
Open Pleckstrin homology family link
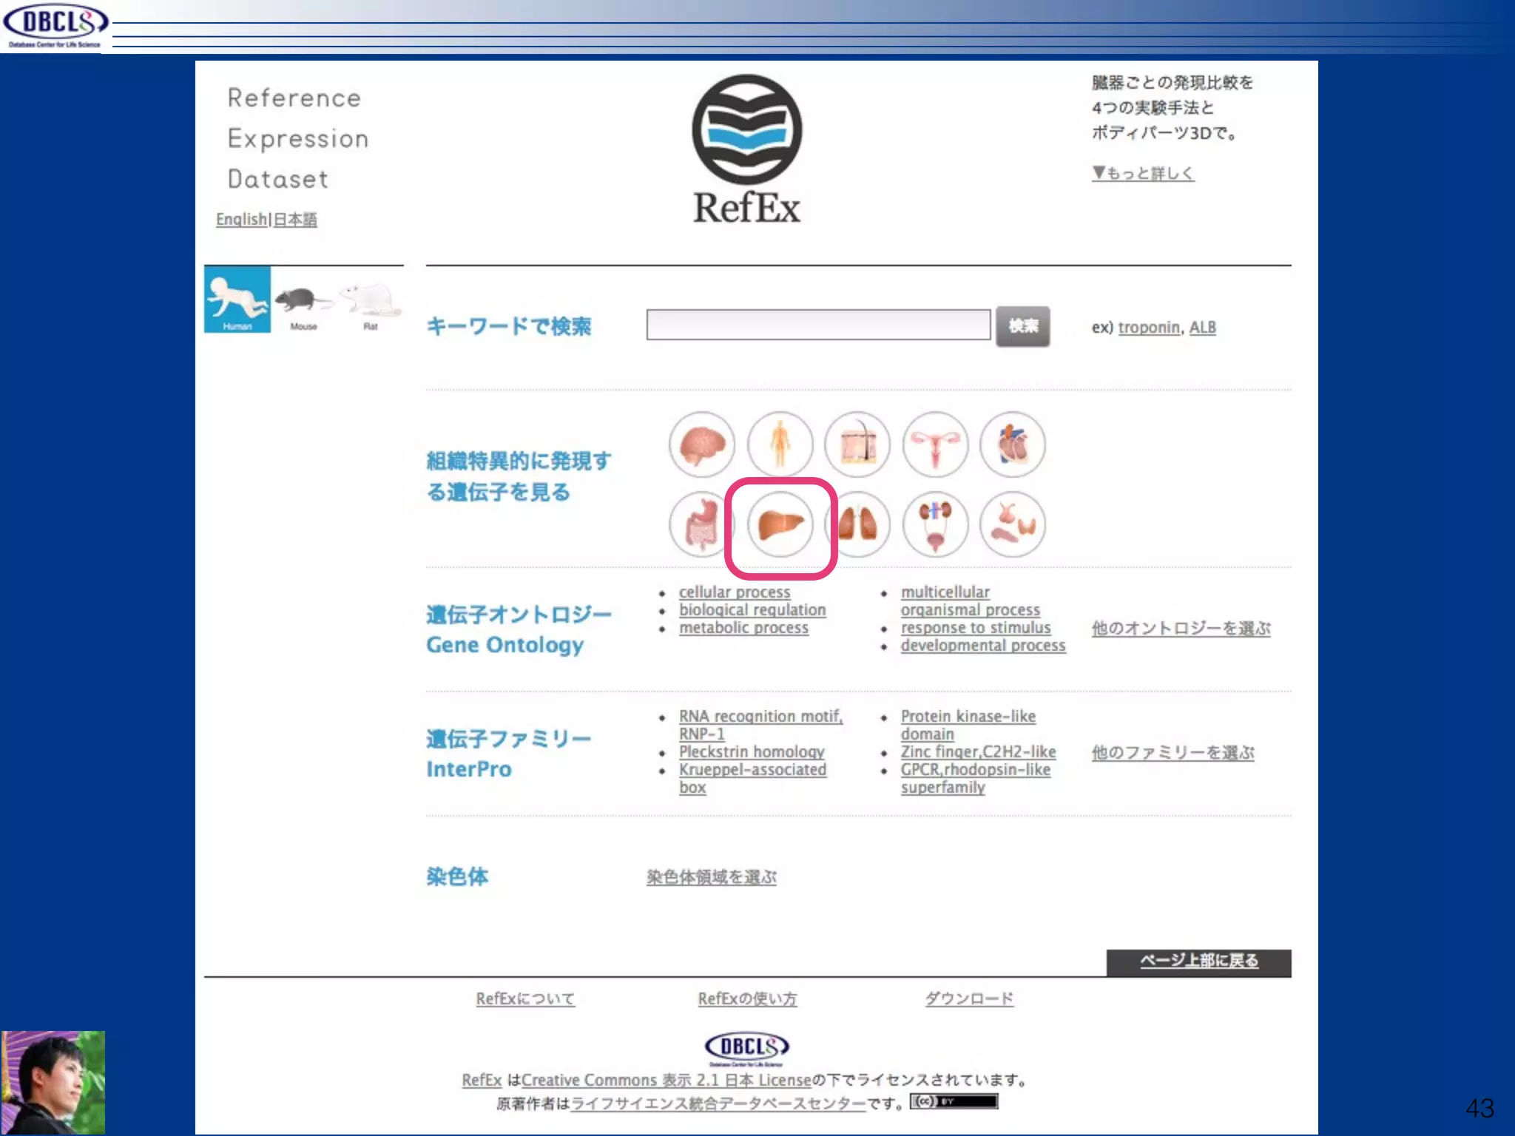(752, 752)
